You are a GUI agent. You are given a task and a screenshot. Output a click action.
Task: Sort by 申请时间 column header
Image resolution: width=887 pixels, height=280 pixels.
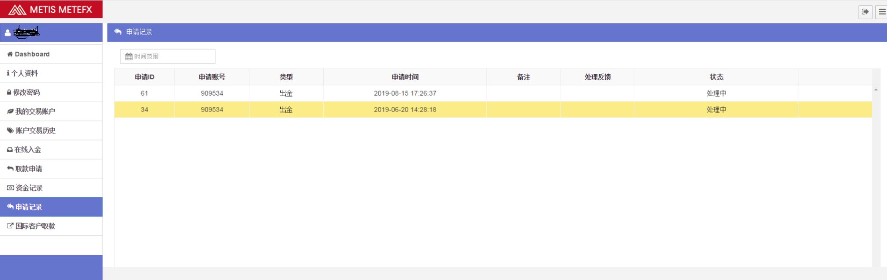405,77
